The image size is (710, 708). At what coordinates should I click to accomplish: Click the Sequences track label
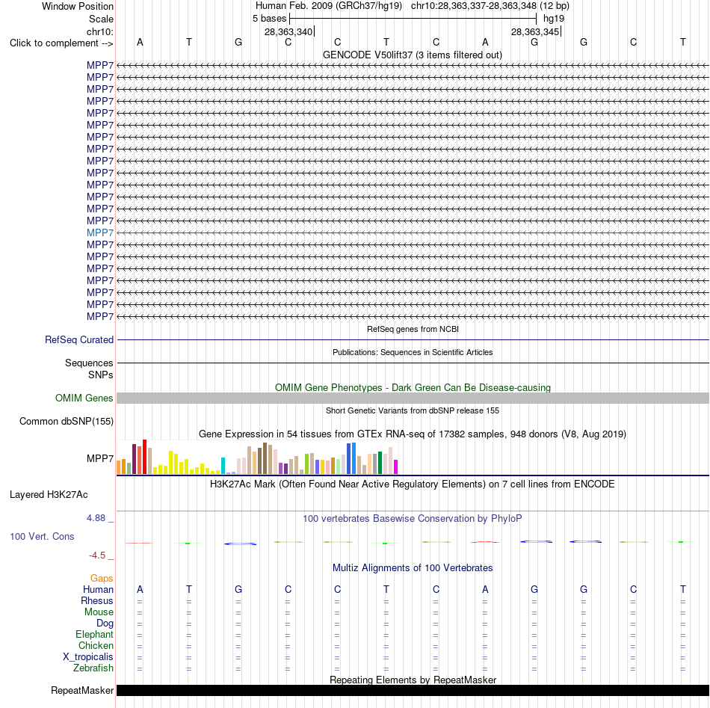[89, 363]
